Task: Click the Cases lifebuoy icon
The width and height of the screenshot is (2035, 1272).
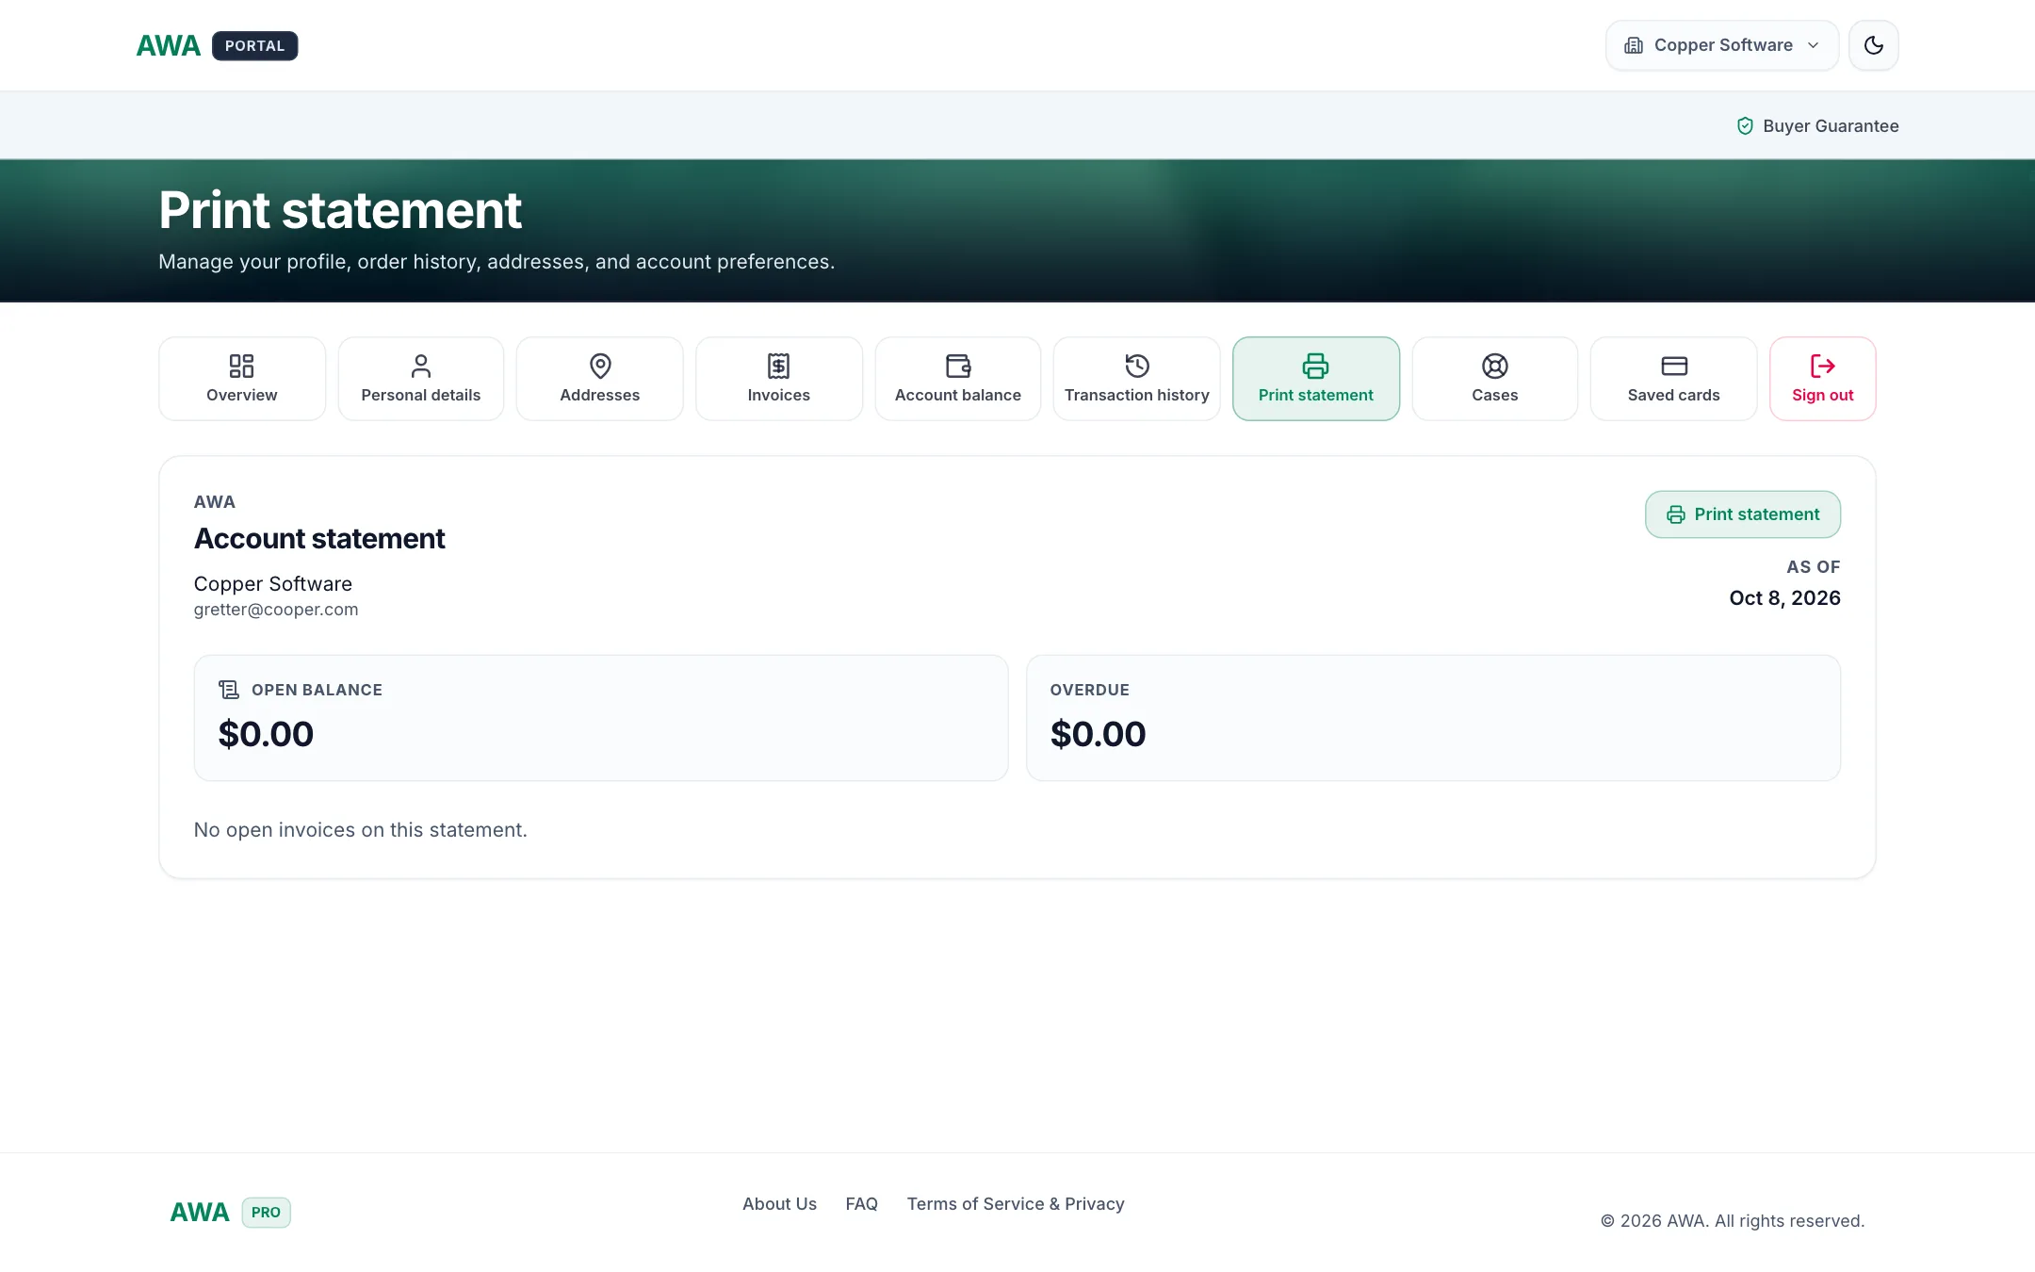Action: [1495, 366]
